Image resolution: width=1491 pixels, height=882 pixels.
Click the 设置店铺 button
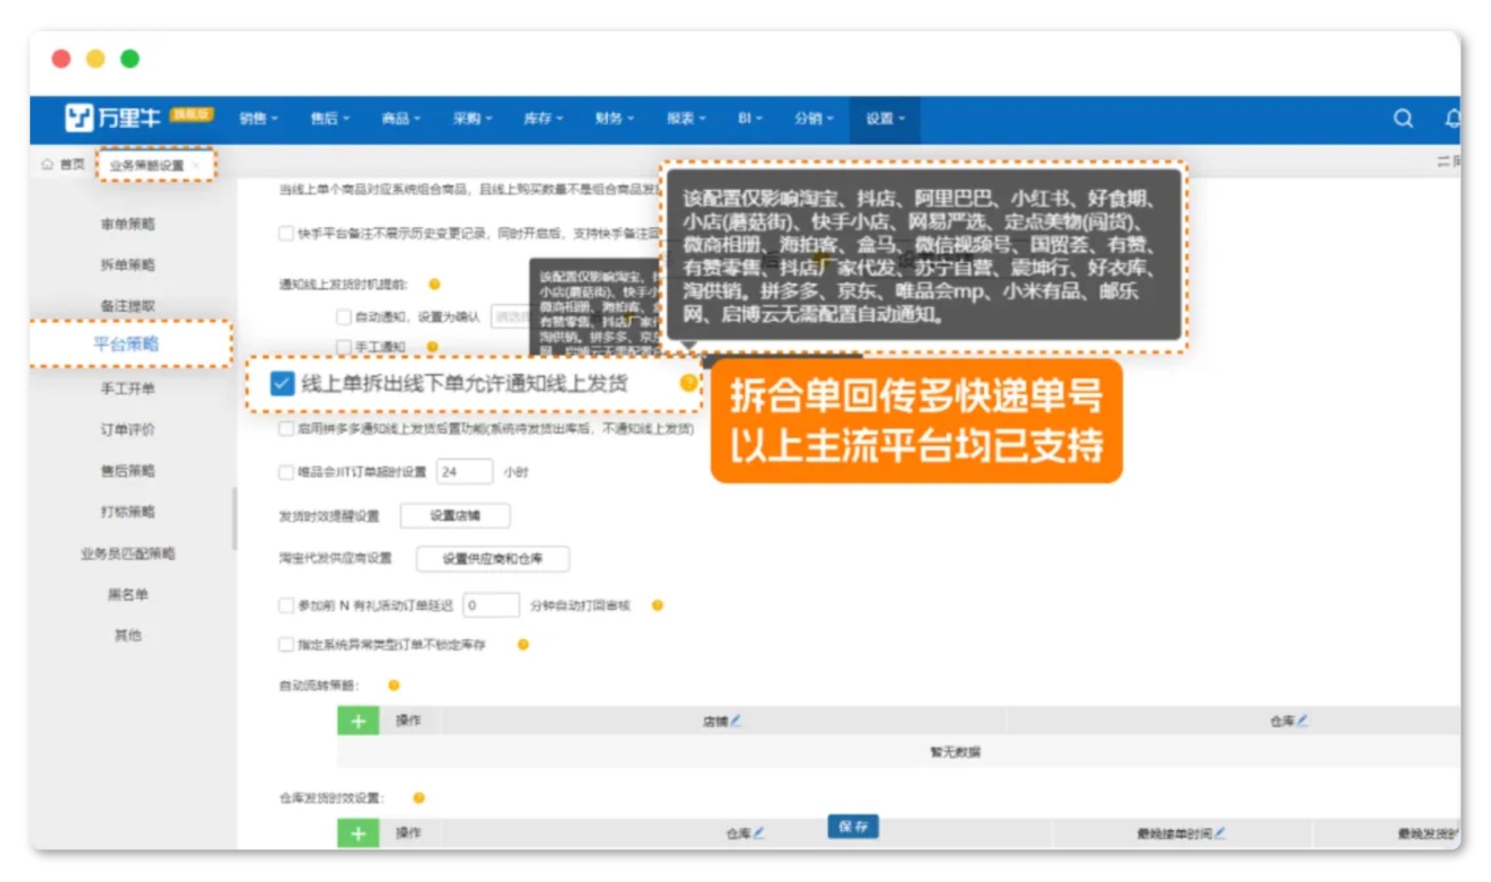455,516
